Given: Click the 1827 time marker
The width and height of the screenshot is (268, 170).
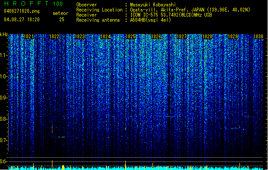Looking at the screenshot, I should (x=182, y=37).
